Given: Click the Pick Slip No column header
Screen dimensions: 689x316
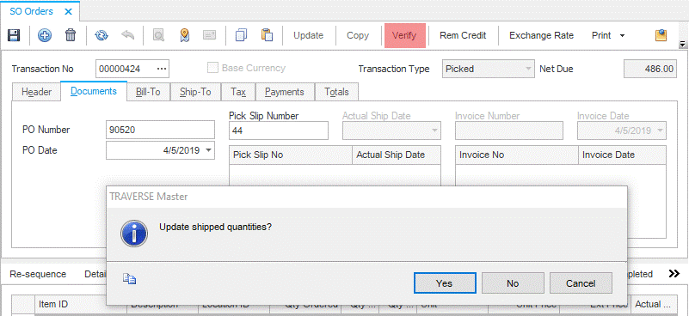Looking at the screenshot, I should coord(291,155).
